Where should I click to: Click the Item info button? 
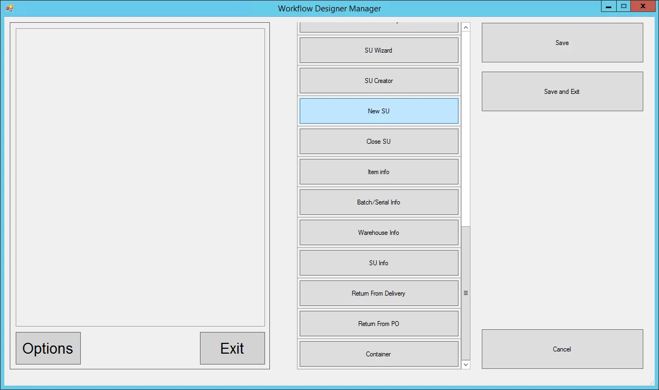pos(378,171)
